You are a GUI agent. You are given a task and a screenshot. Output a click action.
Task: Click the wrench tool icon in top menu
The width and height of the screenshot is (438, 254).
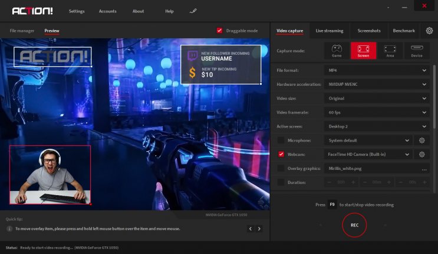tap(193, 11)
